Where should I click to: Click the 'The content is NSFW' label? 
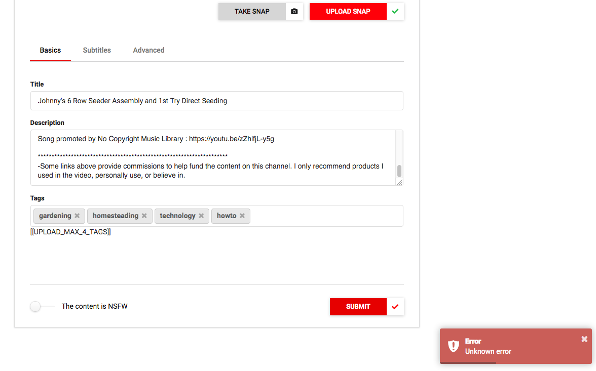[95, 306]
